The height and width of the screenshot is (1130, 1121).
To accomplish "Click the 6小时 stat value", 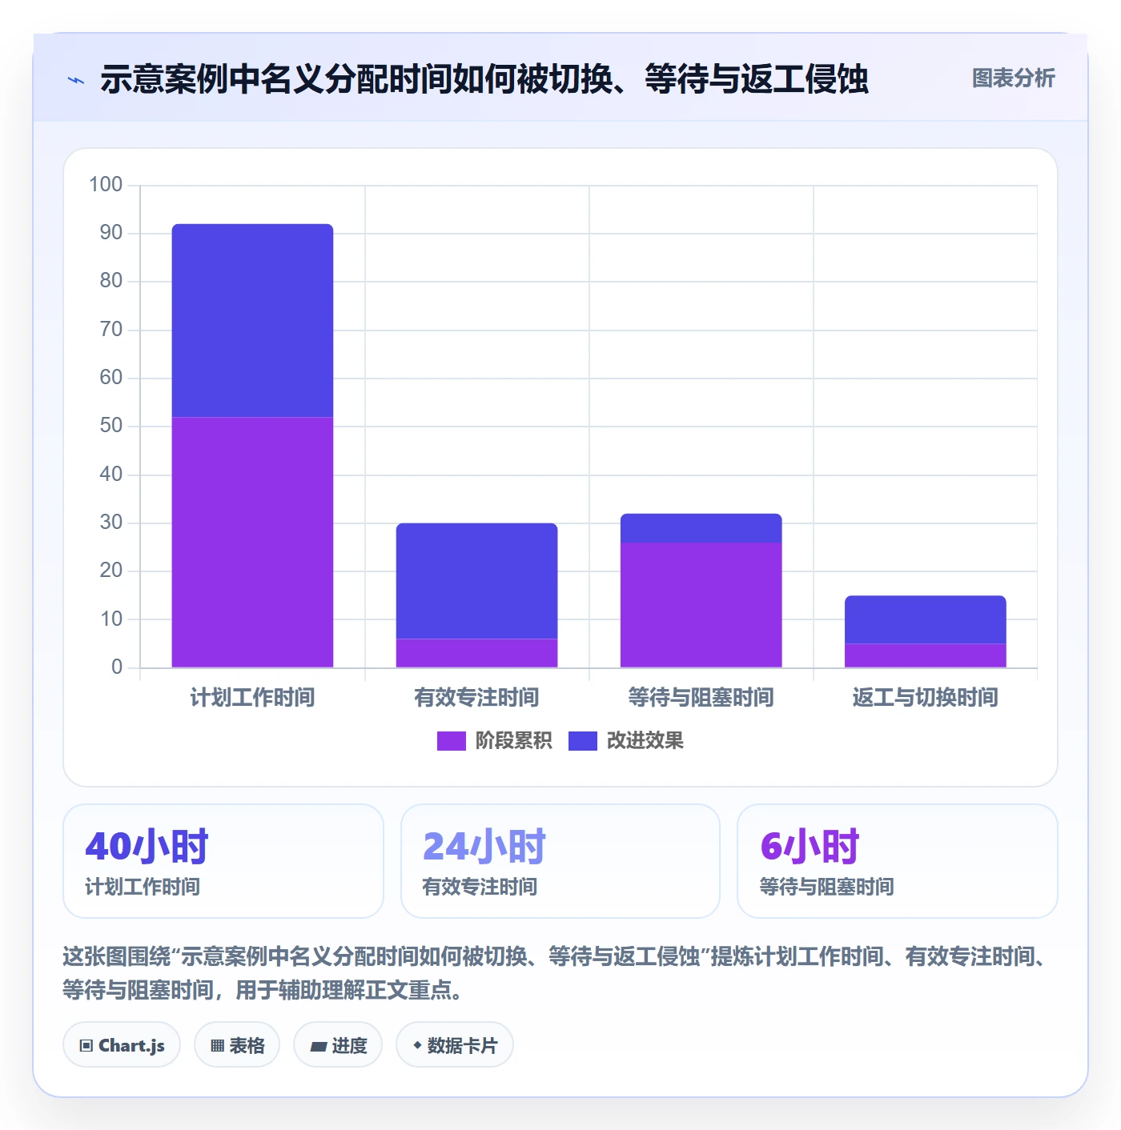I will (810, 846).
